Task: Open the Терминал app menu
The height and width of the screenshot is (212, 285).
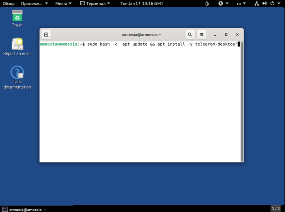Action: [x=95, y=3]
